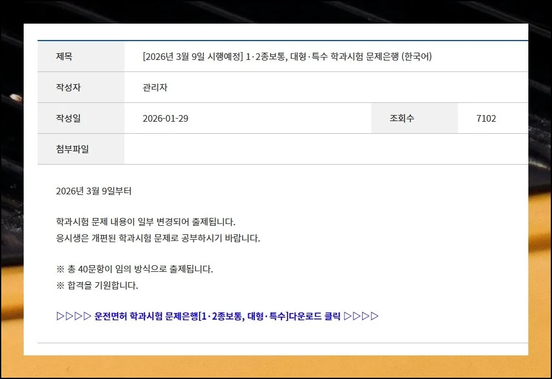Click the sentence about 문제 내용이 일부 변경

[x=145, y=222]
